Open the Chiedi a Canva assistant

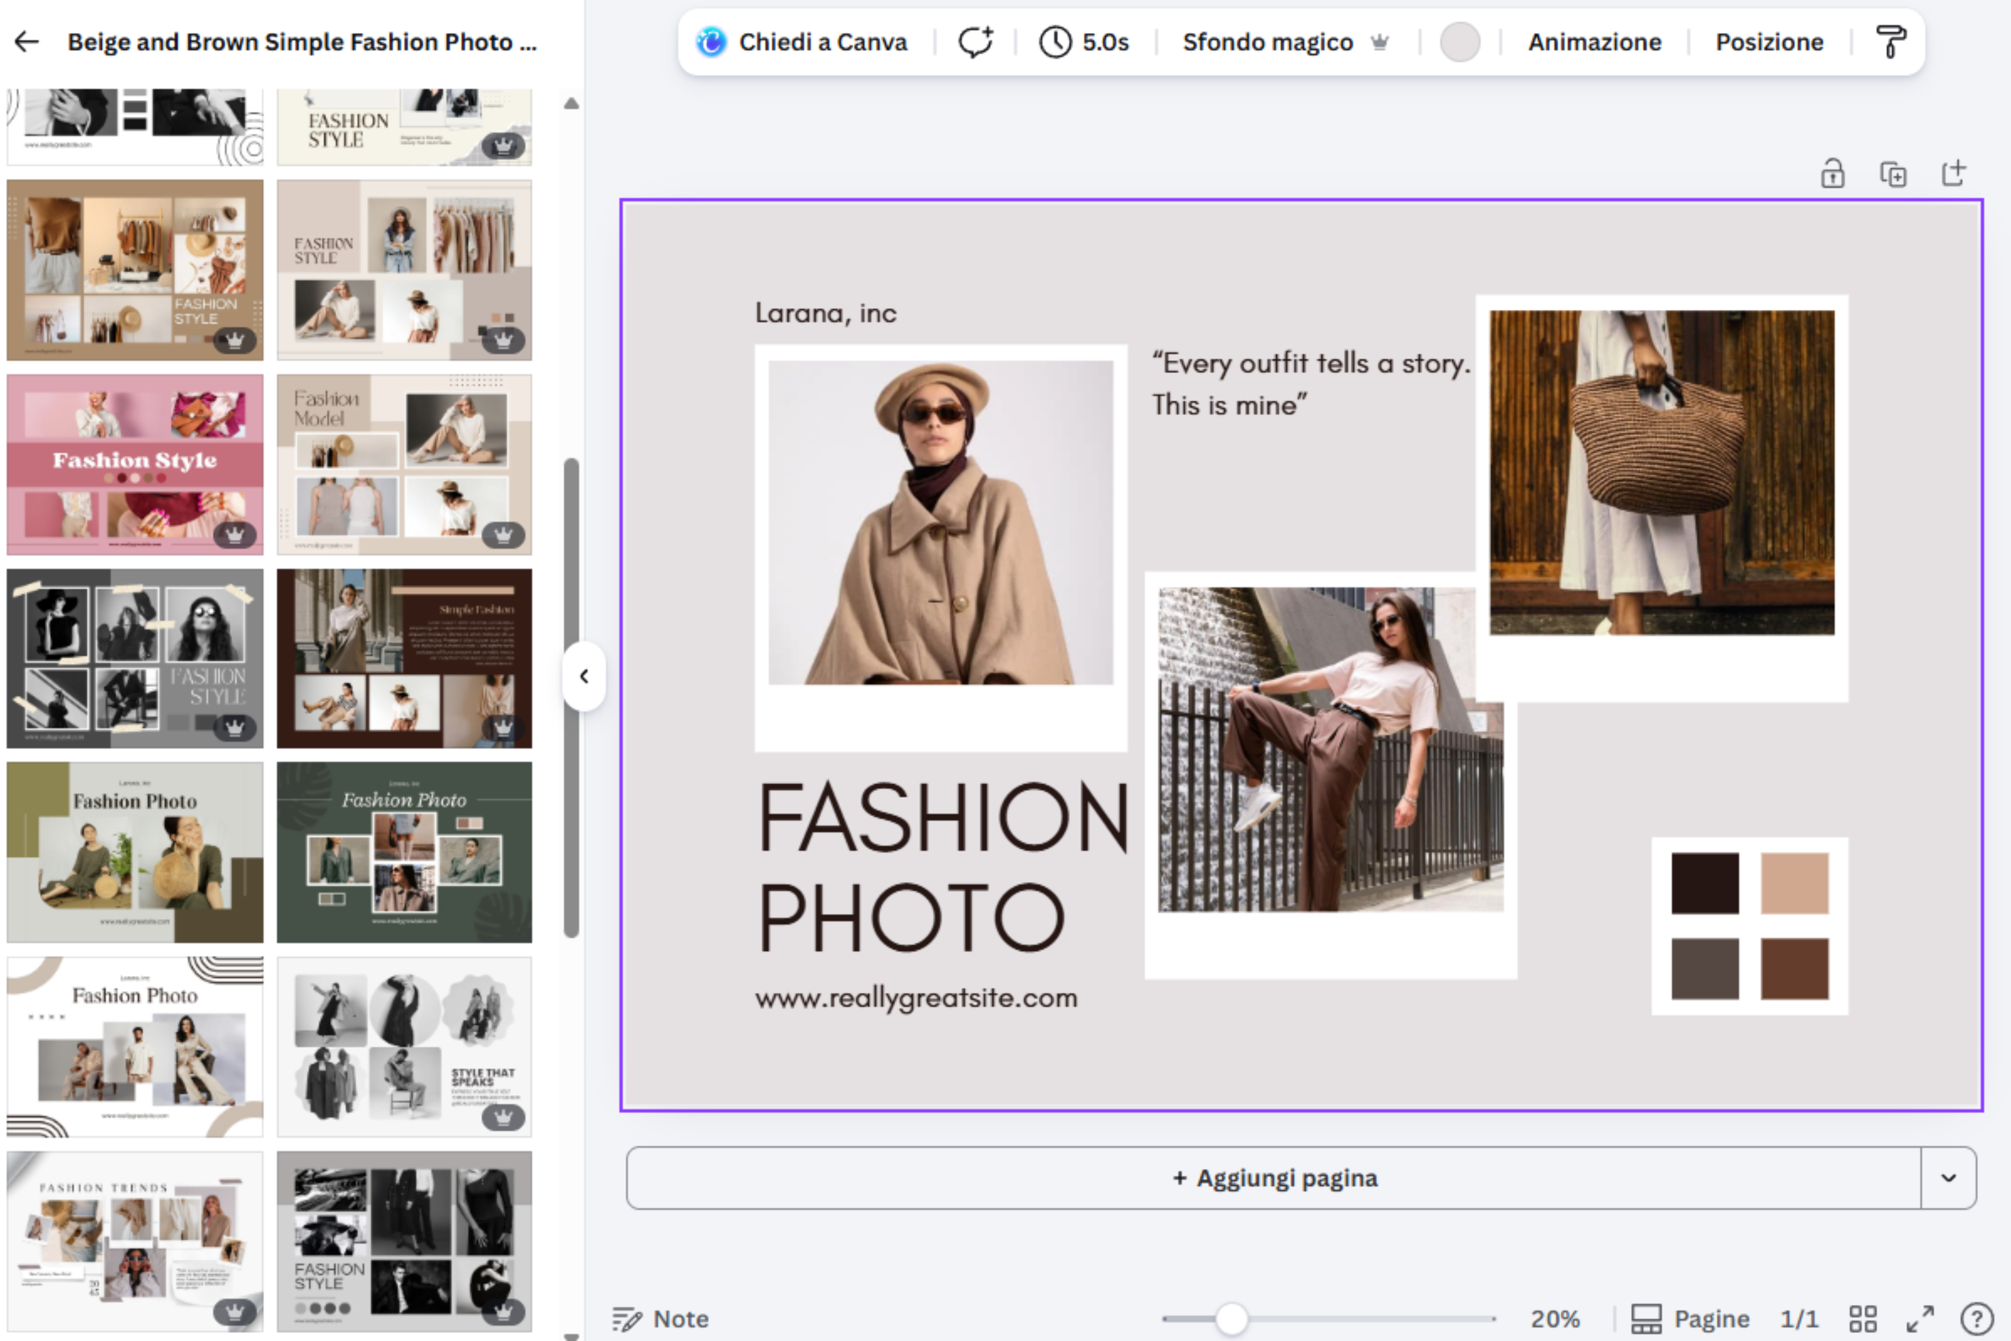[711, 41]
